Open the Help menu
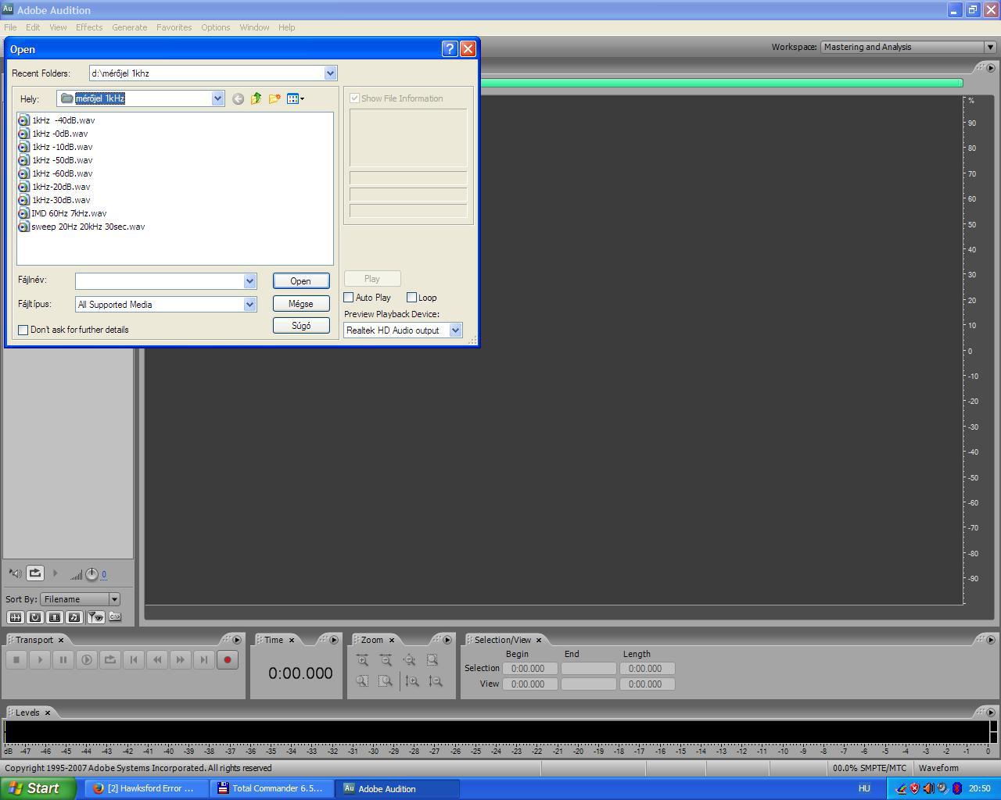 (x=287, y=27)
